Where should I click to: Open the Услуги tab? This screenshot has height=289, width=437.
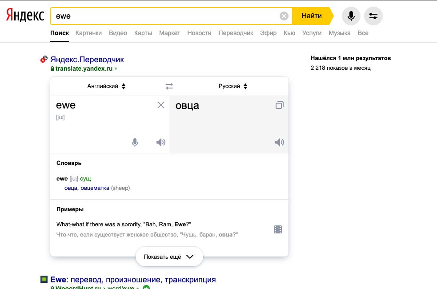click(x=312, y=33)
